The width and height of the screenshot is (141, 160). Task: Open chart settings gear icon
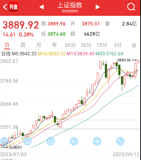tap(134, 46)
